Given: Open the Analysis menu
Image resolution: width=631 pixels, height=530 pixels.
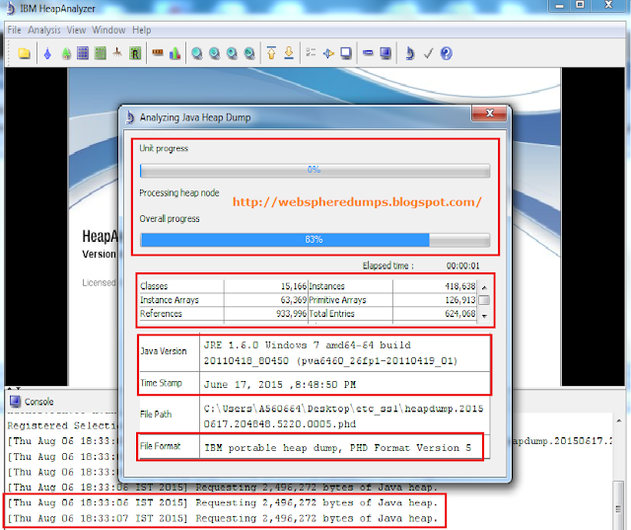Looking at the screenshot, I should coord(43,30).
